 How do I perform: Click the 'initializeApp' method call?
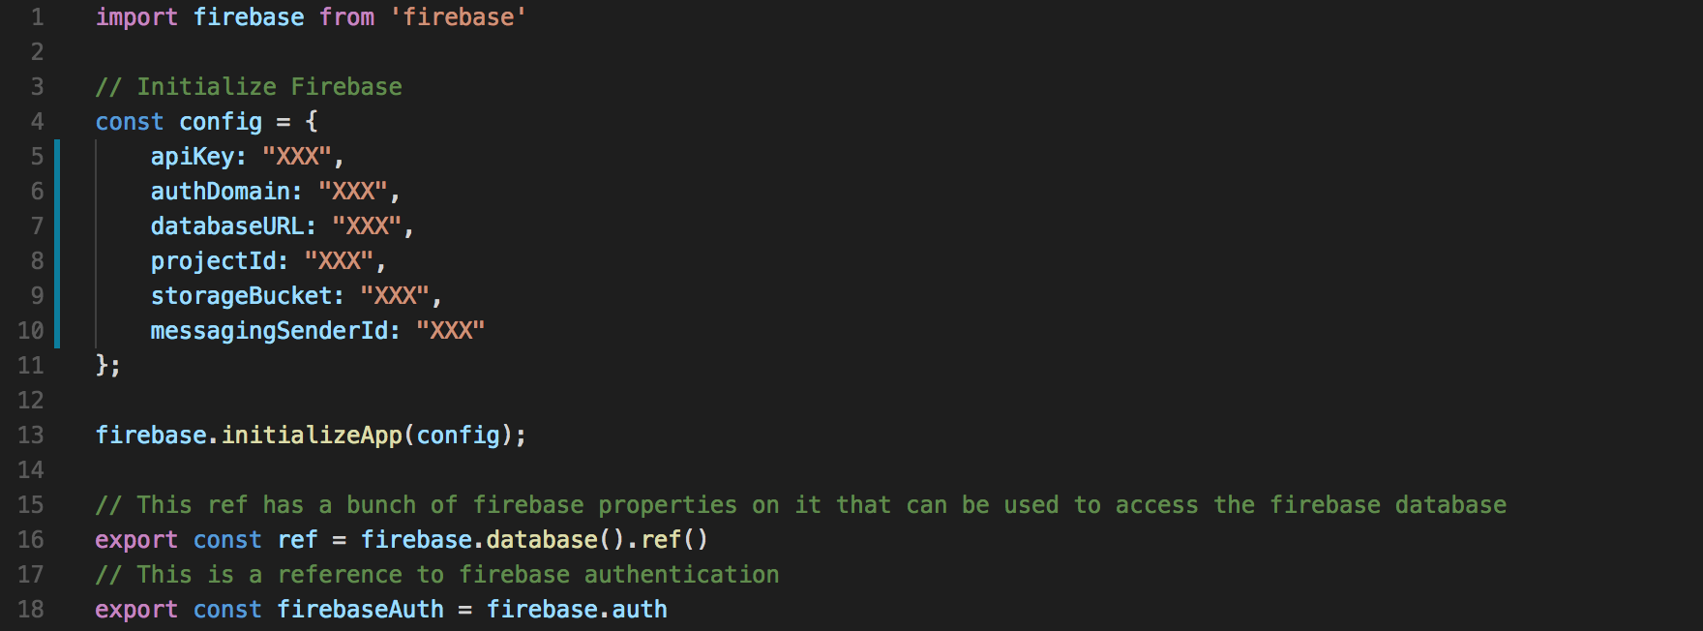click(312, 436)
